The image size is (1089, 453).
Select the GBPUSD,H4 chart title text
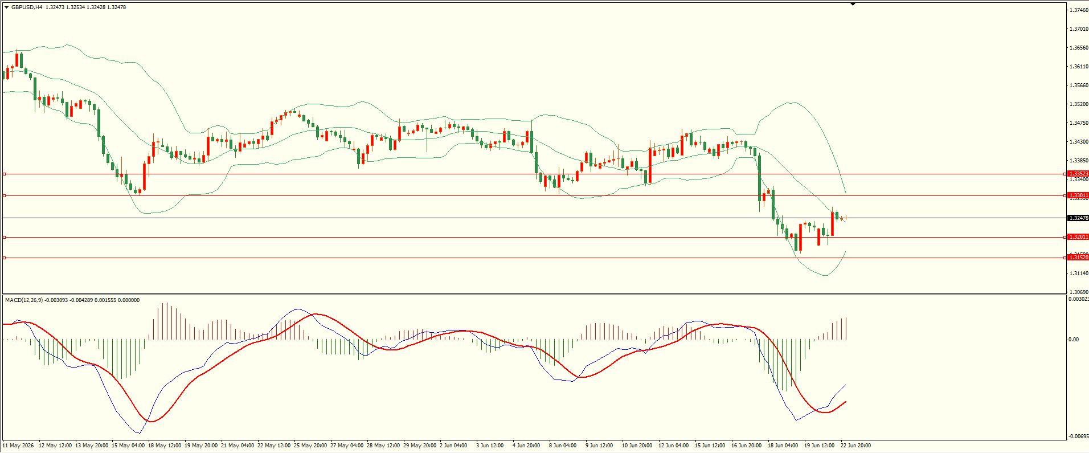coord(27,7)
